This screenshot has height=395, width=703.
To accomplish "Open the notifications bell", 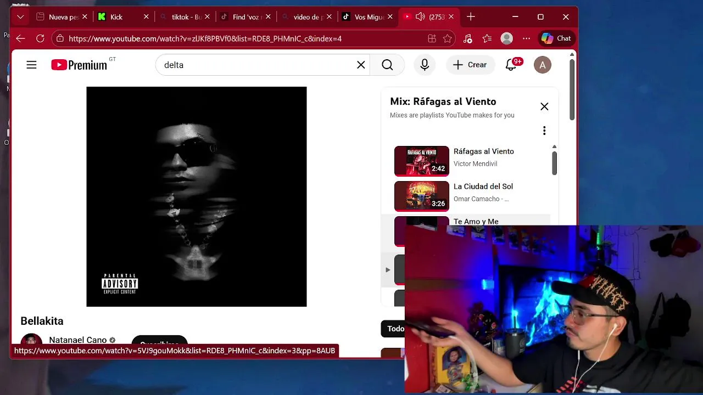I will (511, 65).
